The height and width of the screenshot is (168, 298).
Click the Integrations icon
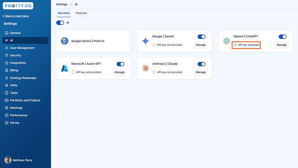click(7, 63)
